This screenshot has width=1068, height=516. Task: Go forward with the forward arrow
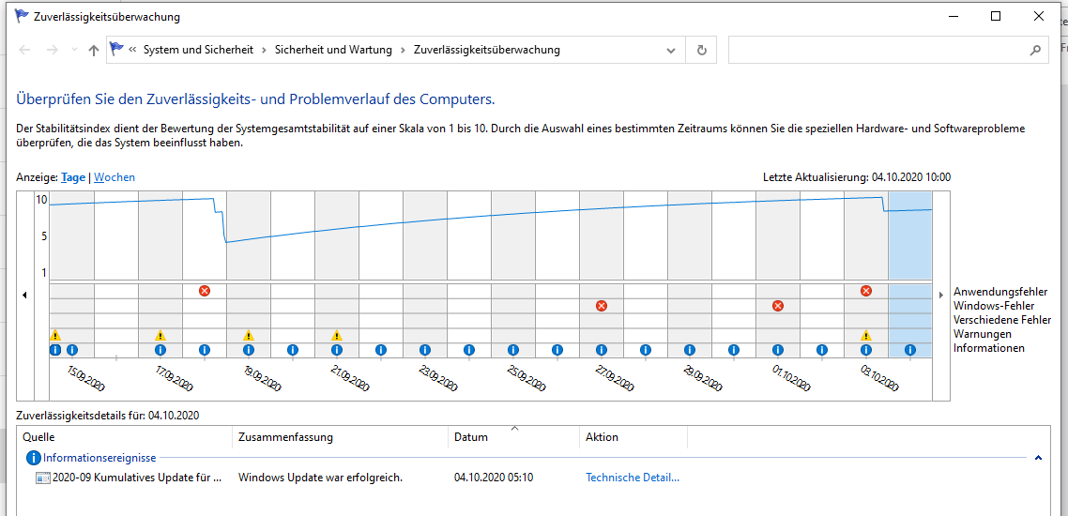[x=52, y=50]
